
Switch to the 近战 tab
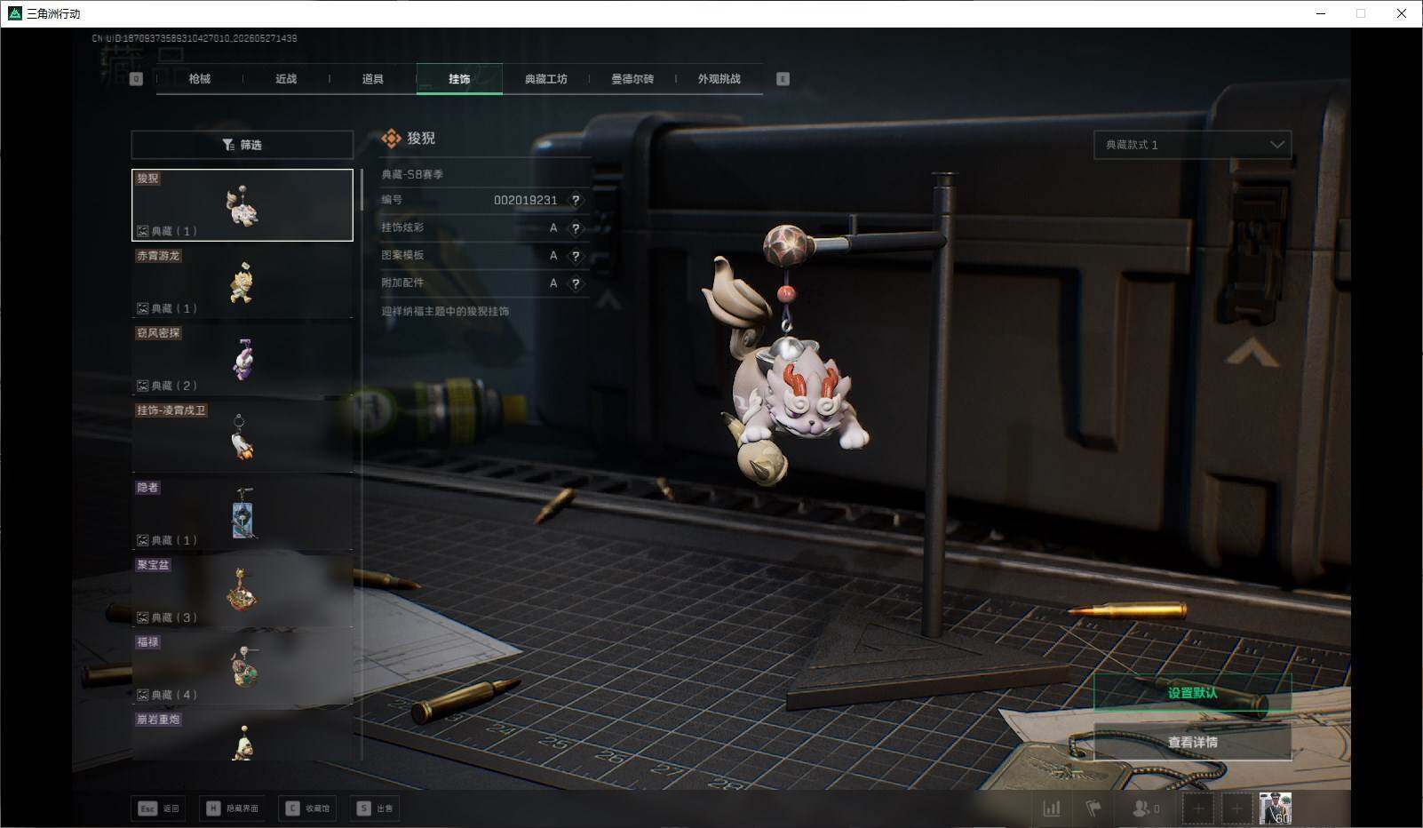pyautogui.click(x=286, y=79)
